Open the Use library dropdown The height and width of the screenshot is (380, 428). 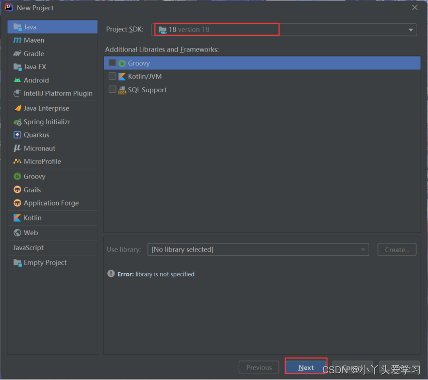[258, 250]
